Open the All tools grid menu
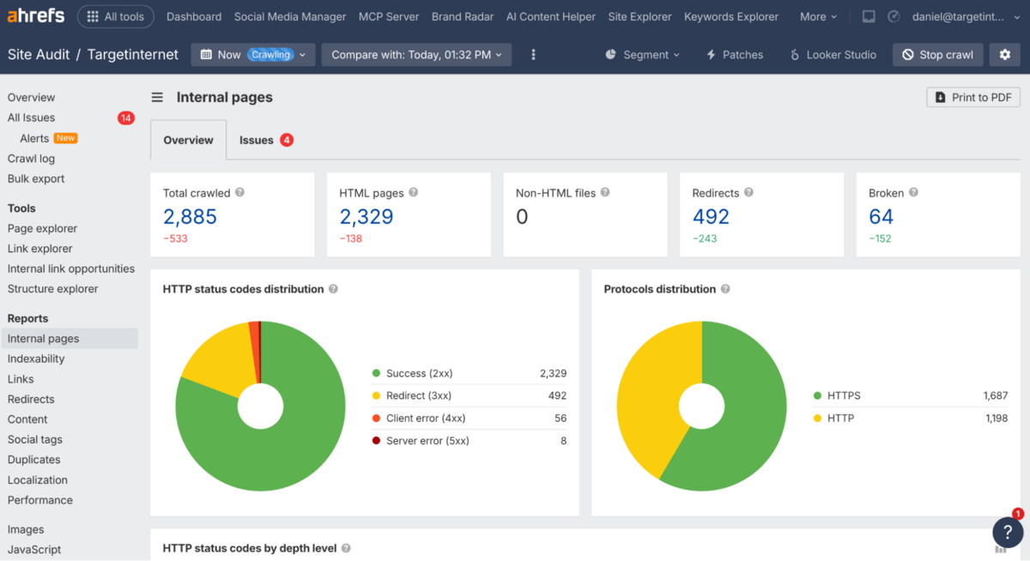The height and width of the screenshot is (561, 1030). pos(116,16)
